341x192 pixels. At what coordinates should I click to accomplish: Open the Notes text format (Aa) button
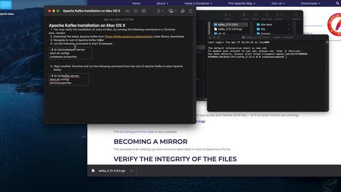click(x=127, y=11)
